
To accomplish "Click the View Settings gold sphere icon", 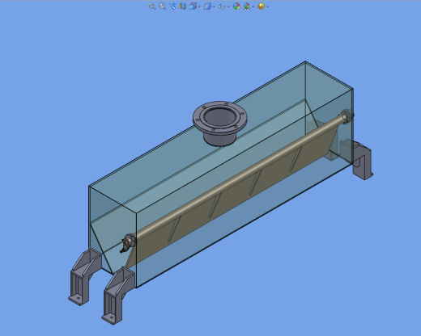I will pos(261,6).
